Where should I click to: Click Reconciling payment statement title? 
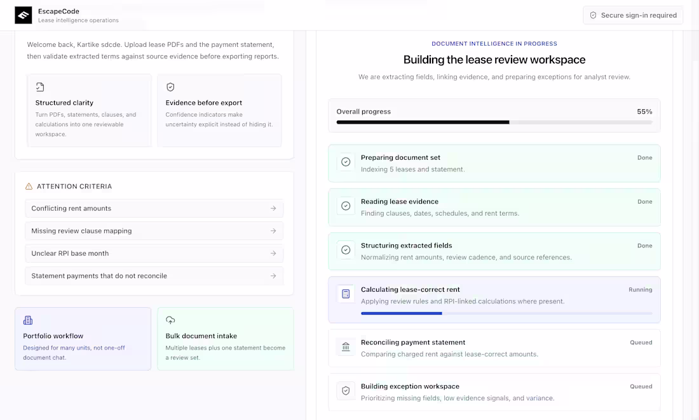pos(413,343)
